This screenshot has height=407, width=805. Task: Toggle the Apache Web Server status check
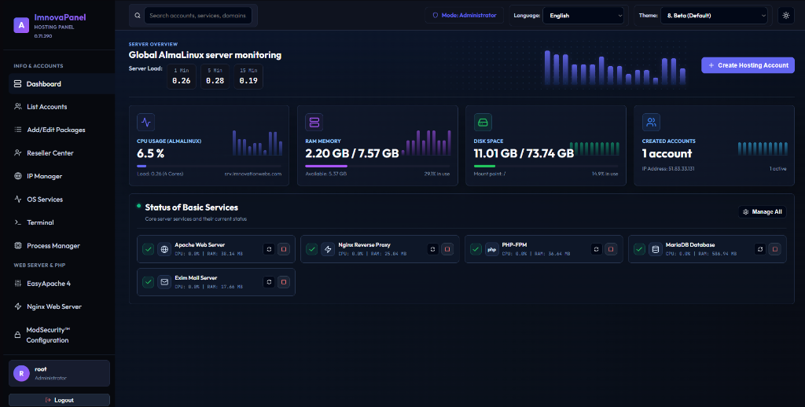pyautogui.click(x=149, y=249)
